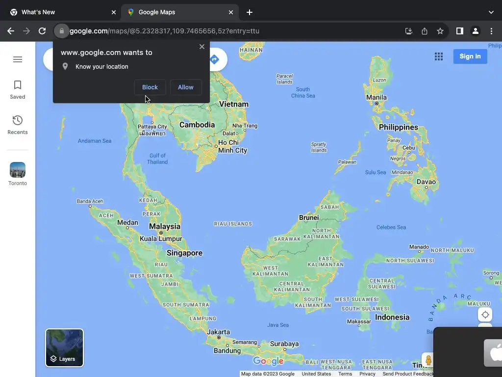Click the share page icon
The height and width of the screenshot is (377, 502).
tap(425, 31)
